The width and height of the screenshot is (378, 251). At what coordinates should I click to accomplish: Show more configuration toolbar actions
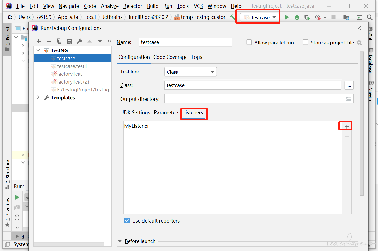(x=109, y=41)
